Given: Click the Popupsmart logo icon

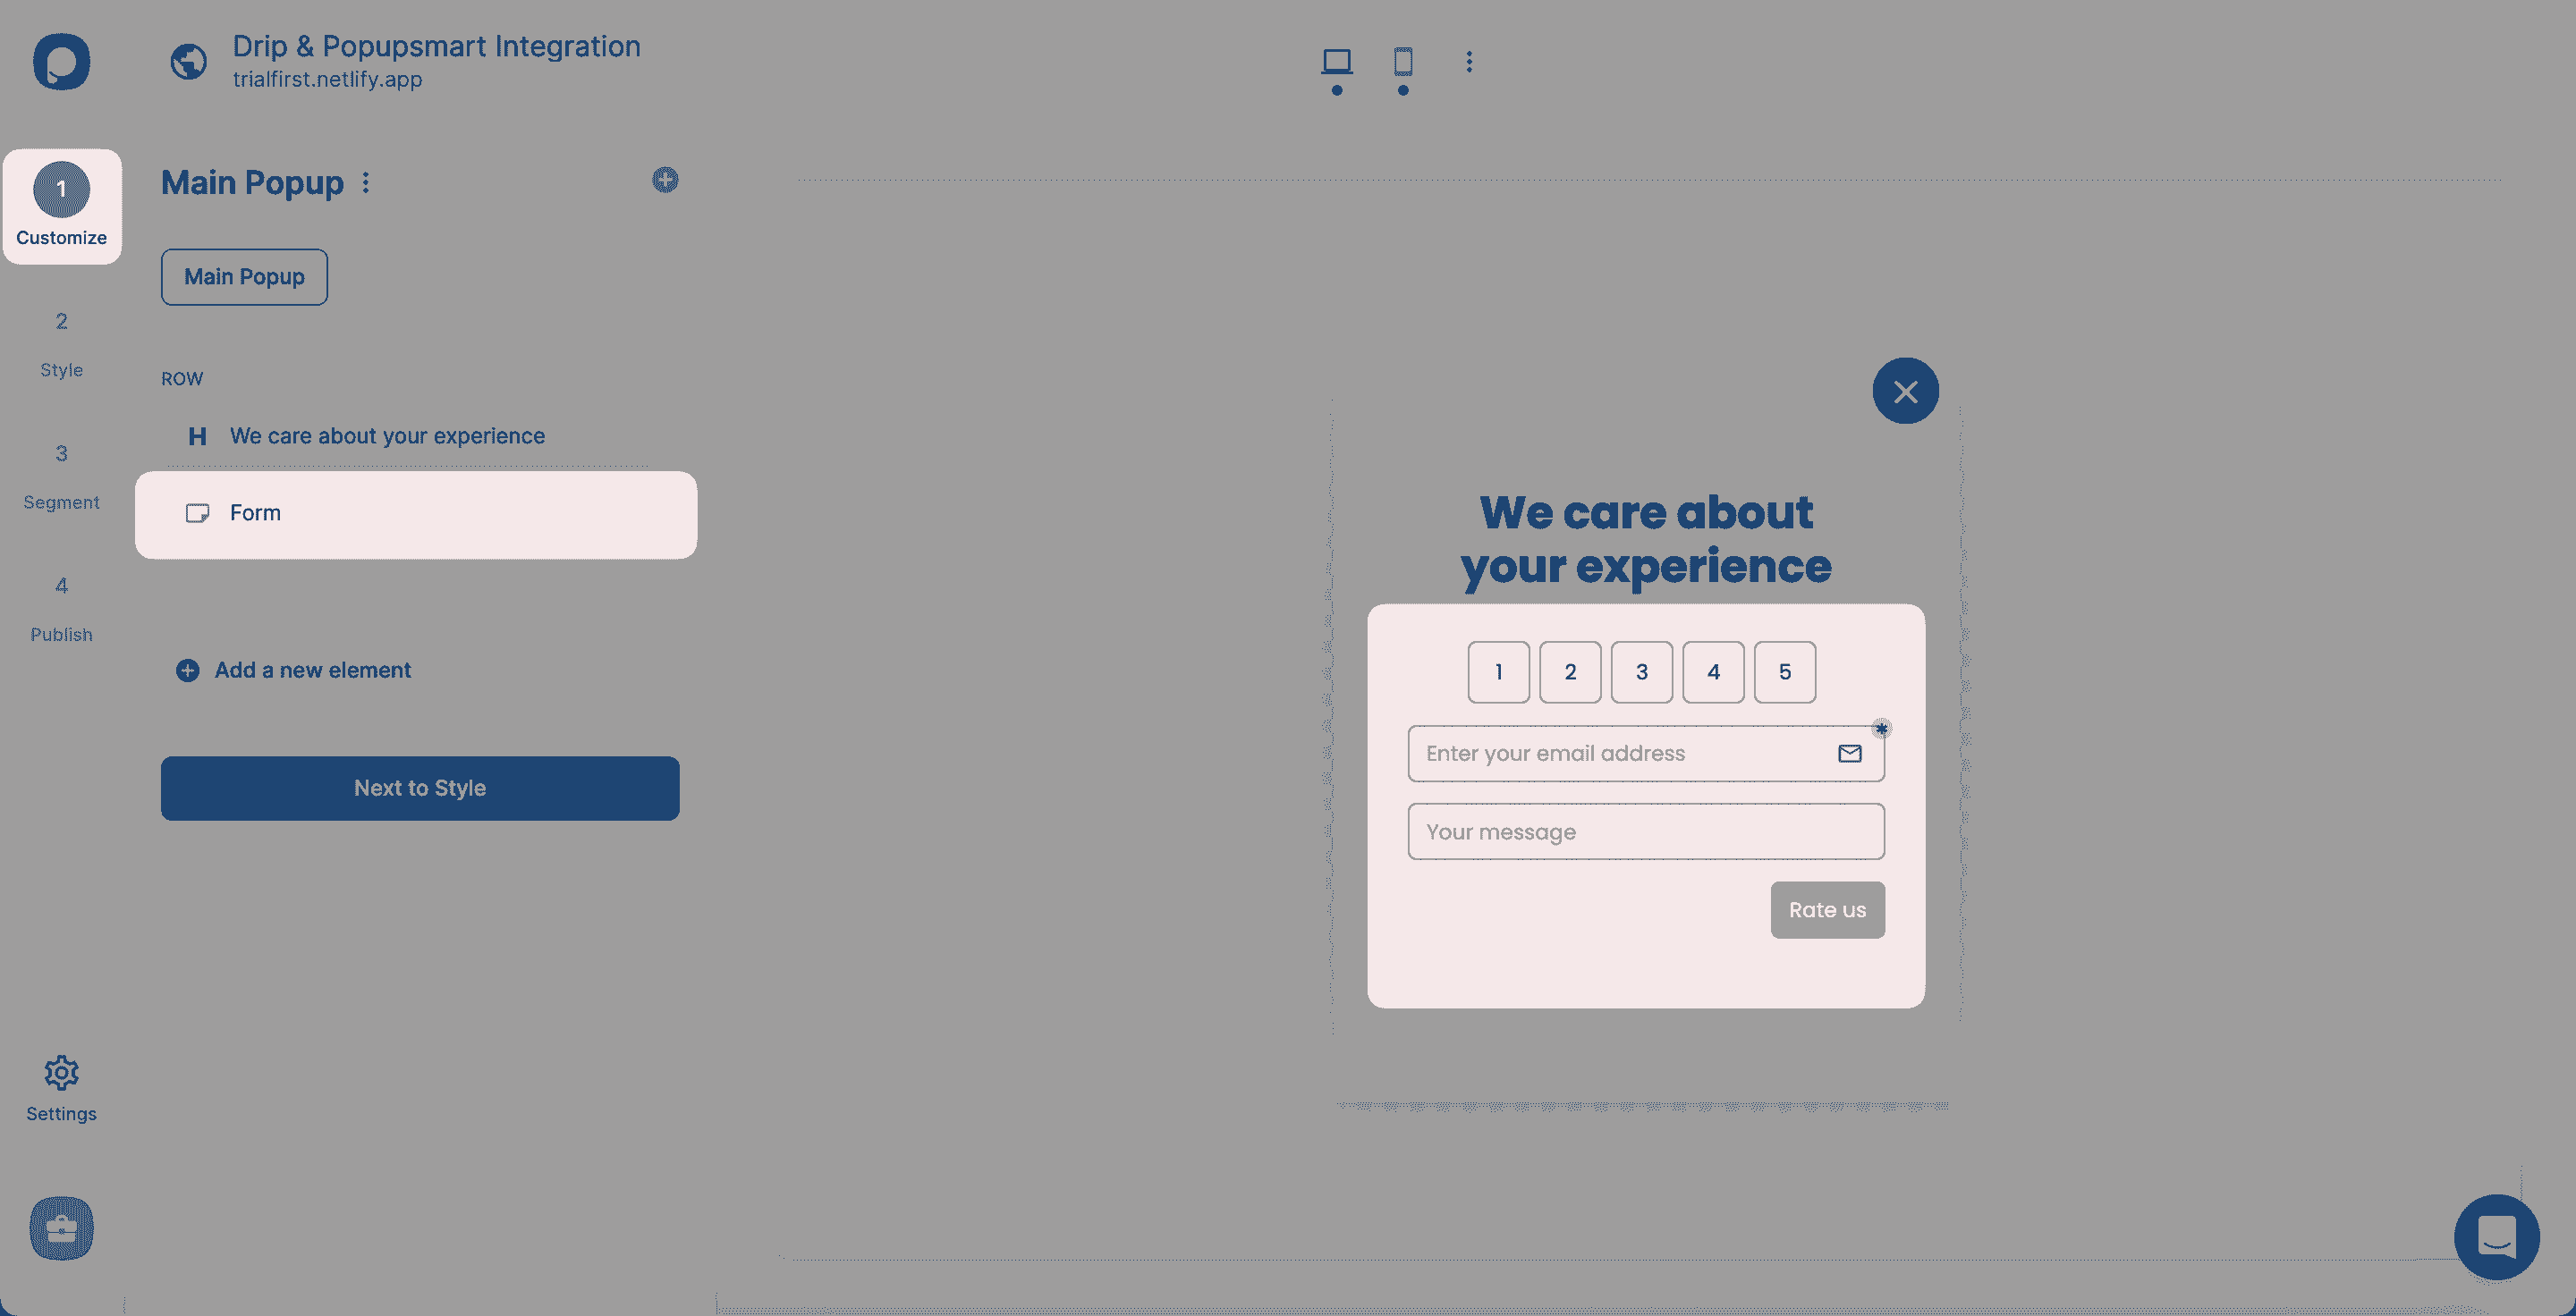Looking at the screenshot, I should click(61, 61).
